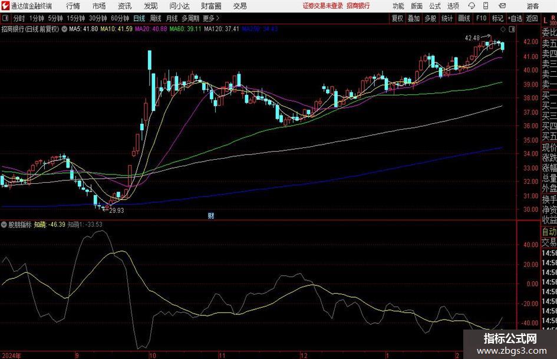Image resolution: width=557 pixels, height=359 pixels.
Task: Open the 行情 menu
Action: coord(73,6)
